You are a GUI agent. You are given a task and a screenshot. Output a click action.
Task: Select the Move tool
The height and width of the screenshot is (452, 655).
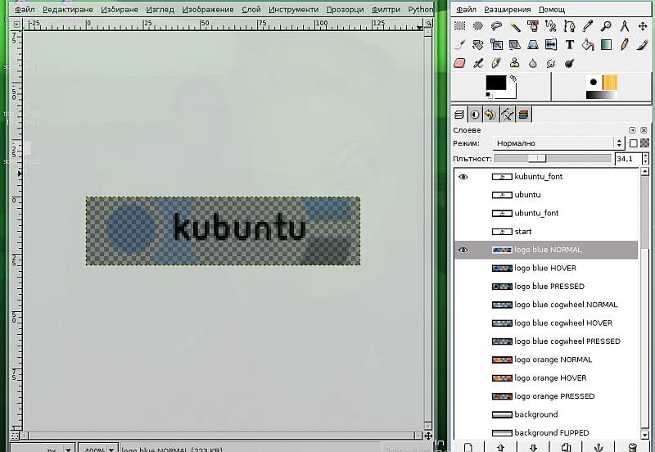point(643,26)
